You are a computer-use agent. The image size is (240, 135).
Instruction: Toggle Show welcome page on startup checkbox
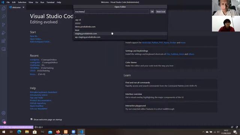pyautogui.click(x=31, y=119)
